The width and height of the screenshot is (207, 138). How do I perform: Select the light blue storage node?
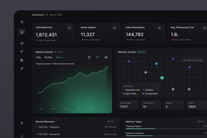click(156, 64)
